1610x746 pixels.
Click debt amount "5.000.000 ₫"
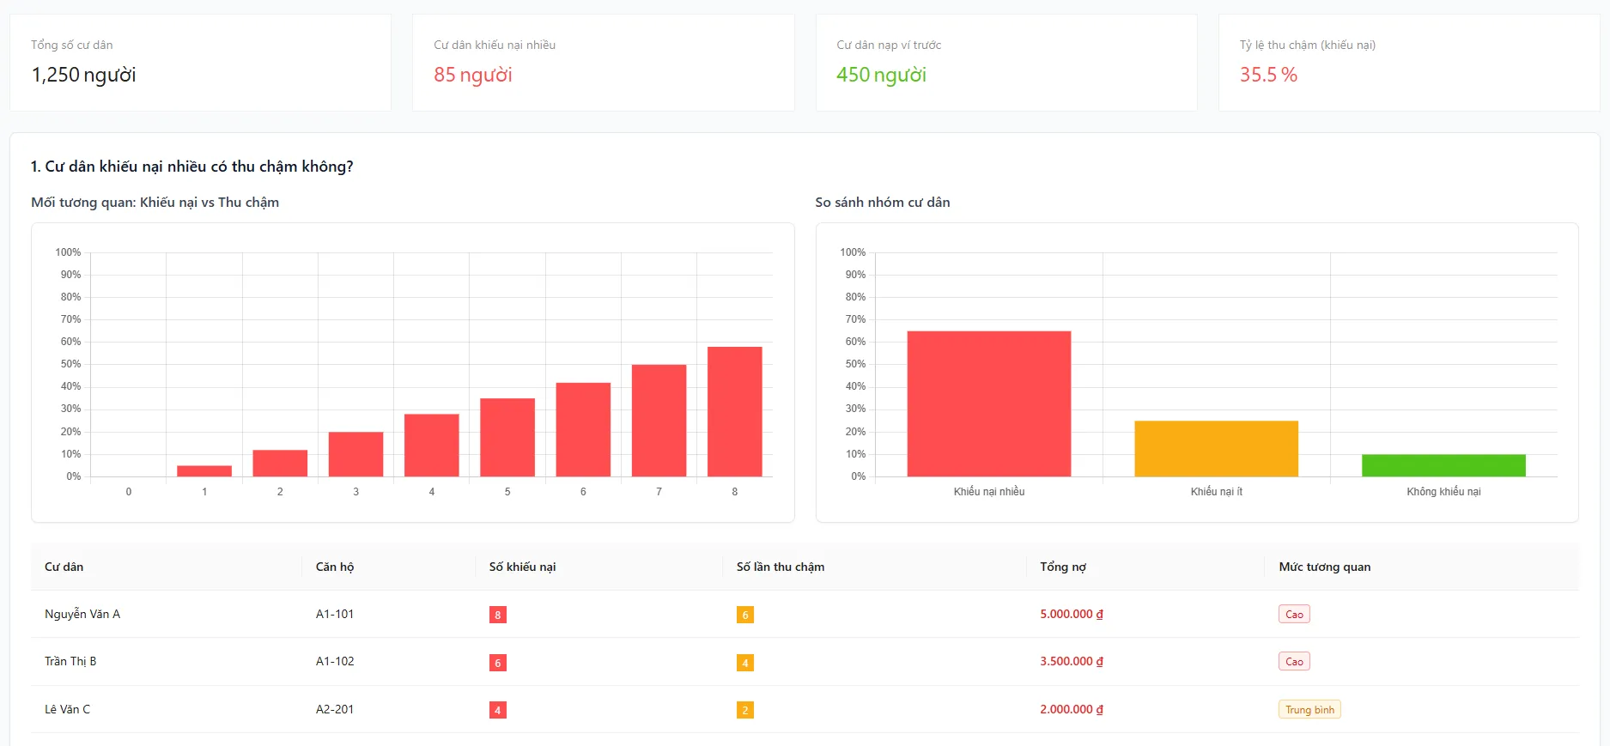pos(1072,614)
